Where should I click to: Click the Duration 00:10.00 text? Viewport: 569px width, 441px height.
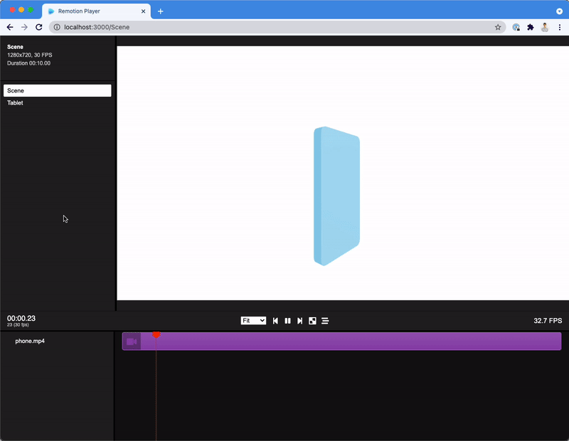click(x=28, y=63)
